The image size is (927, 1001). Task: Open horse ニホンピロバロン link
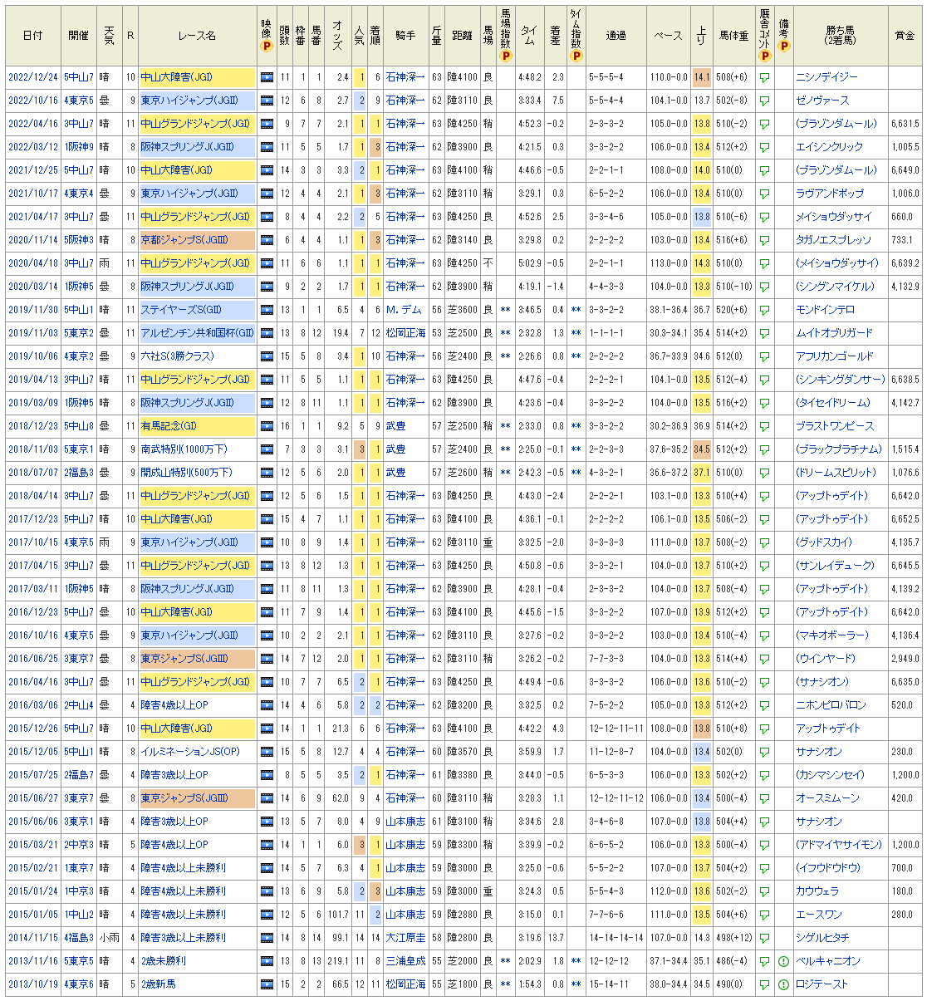click(x=831, y=705)
